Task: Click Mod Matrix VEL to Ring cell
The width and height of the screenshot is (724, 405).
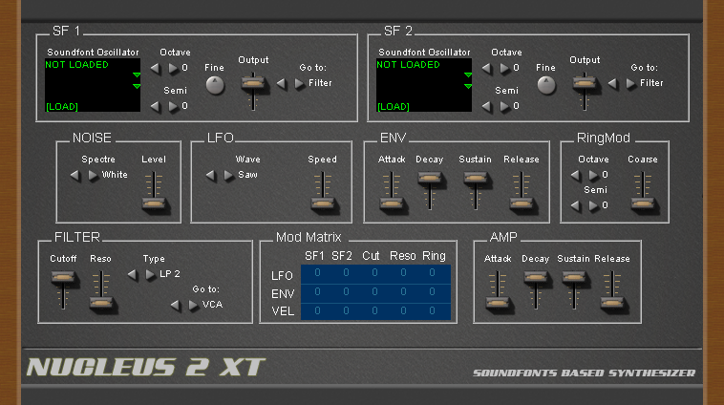Action: (432, 310)
